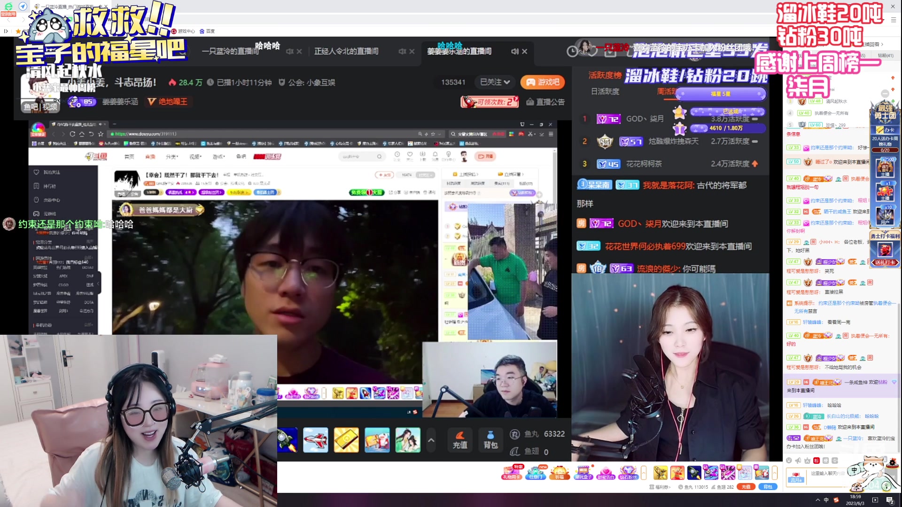Mute 正经人令北的直播间 speaker icon
Screen dimensions: 902x507
pos(402,52)
